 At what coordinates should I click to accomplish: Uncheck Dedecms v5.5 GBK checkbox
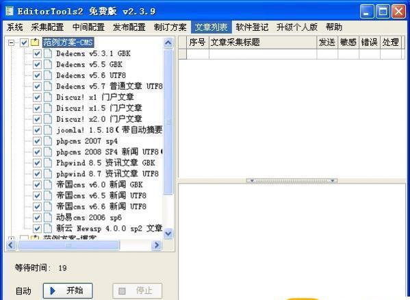coord(37,64)
